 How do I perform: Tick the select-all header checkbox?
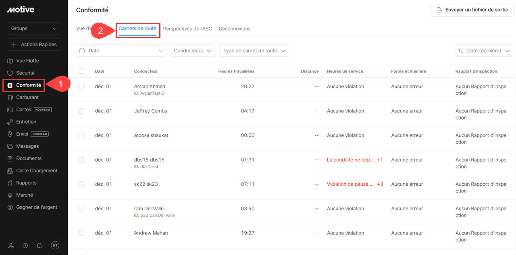click(x=81, y=71)
